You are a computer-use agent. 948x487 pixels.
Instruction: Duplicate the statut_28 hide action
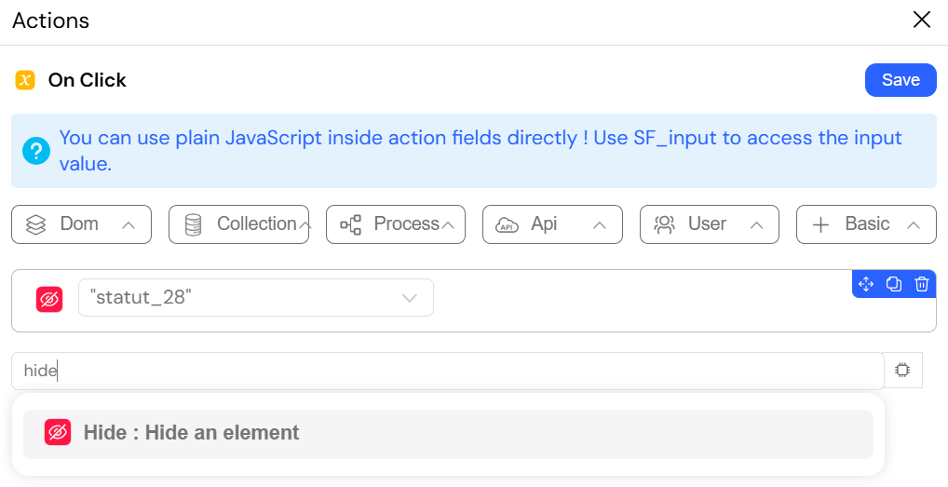[x=894, y=284]
